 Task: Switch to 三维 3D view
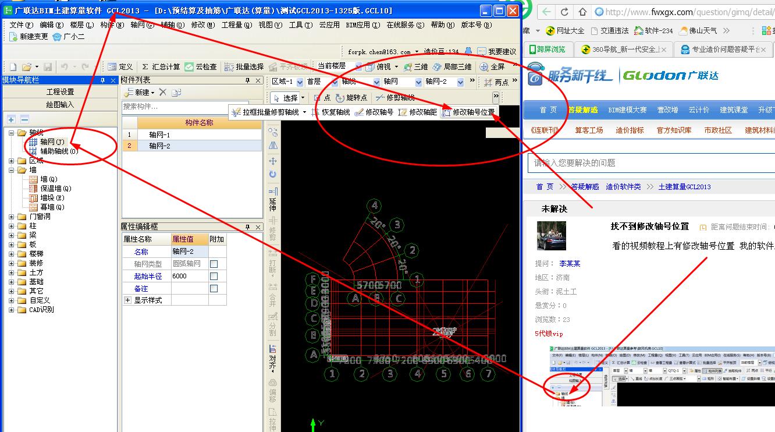416,67
